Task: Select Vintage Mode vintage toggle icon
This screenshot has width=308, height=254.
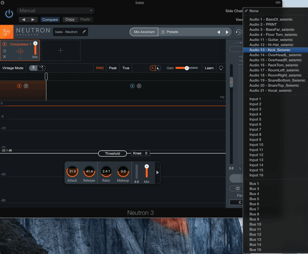Action: (41, 68)
